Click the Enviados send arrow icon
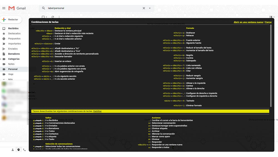278x157 pixels. coord(4,49)
